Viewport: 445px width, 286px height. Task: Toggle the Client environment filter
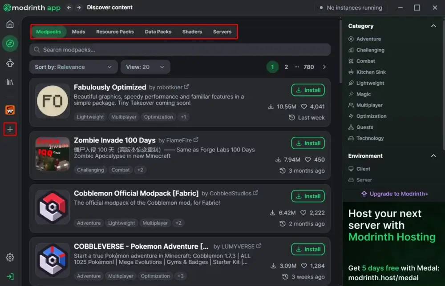(363, 169)
